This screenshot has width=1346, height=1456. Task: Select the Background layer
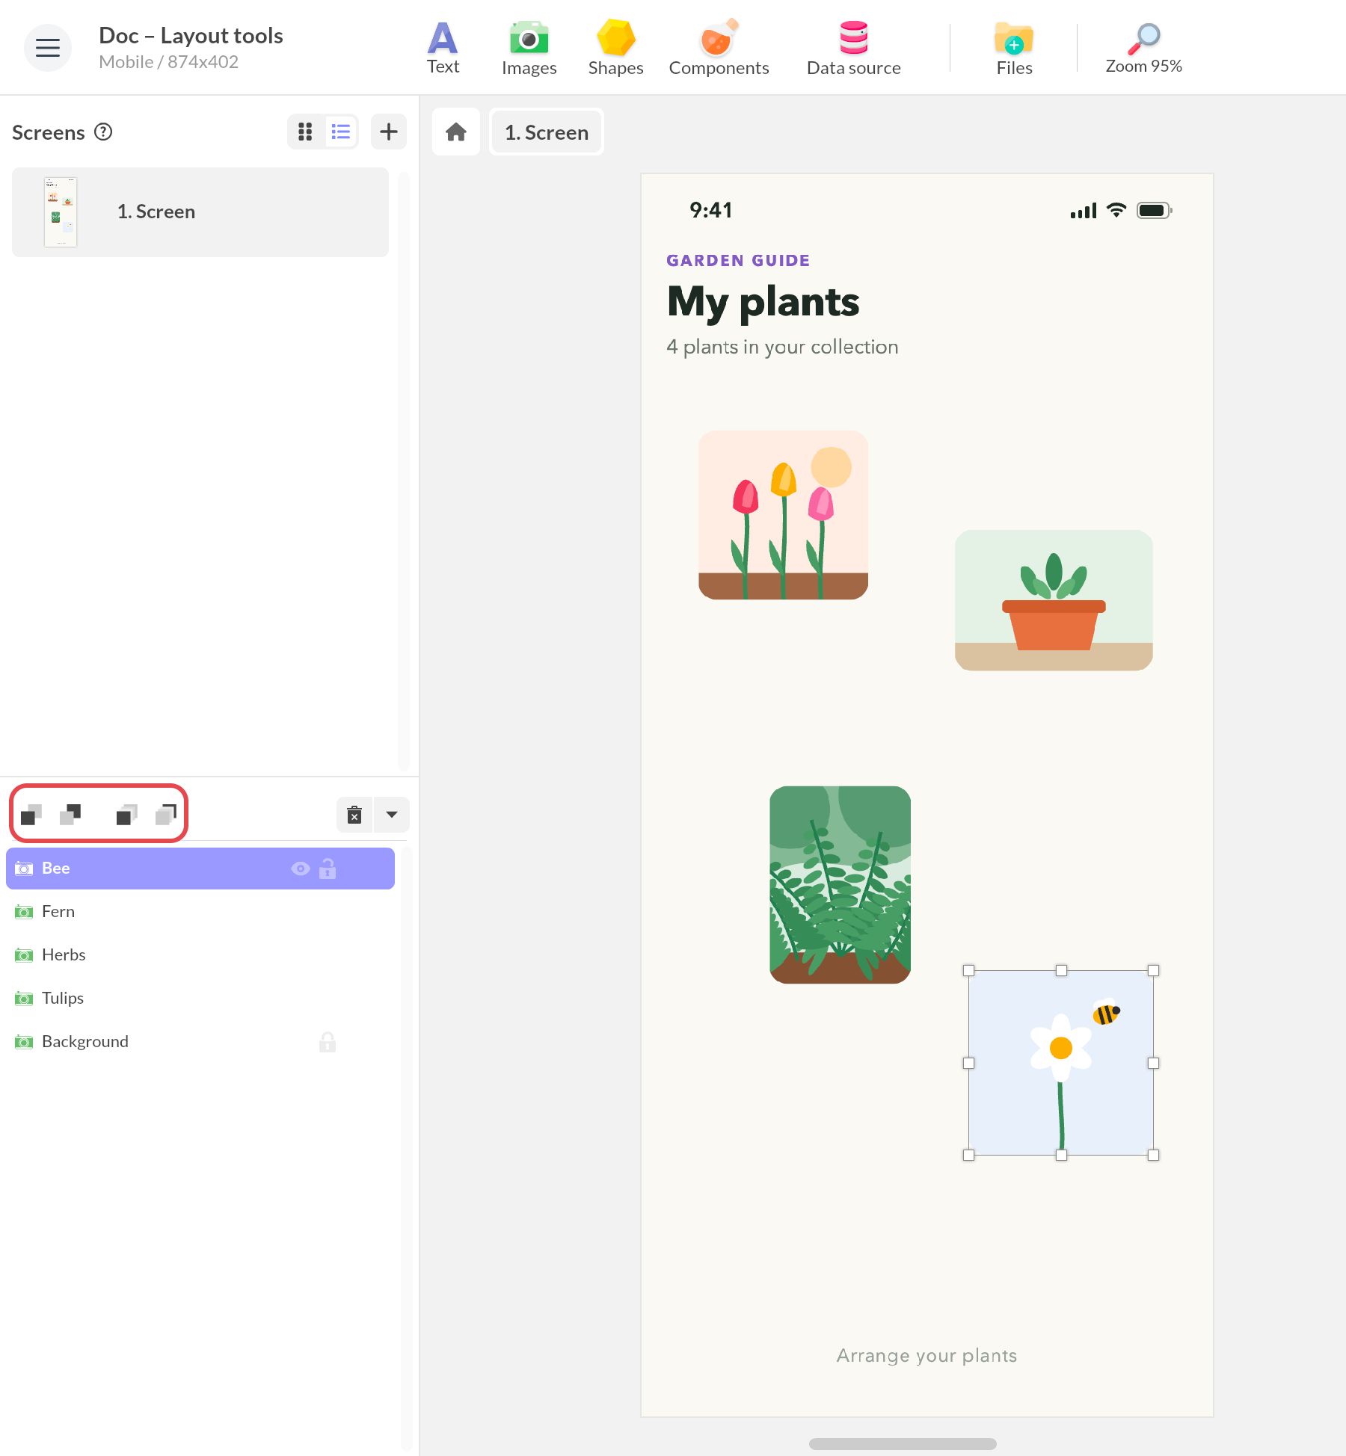pyautogui.click(x=200, y=1042)
